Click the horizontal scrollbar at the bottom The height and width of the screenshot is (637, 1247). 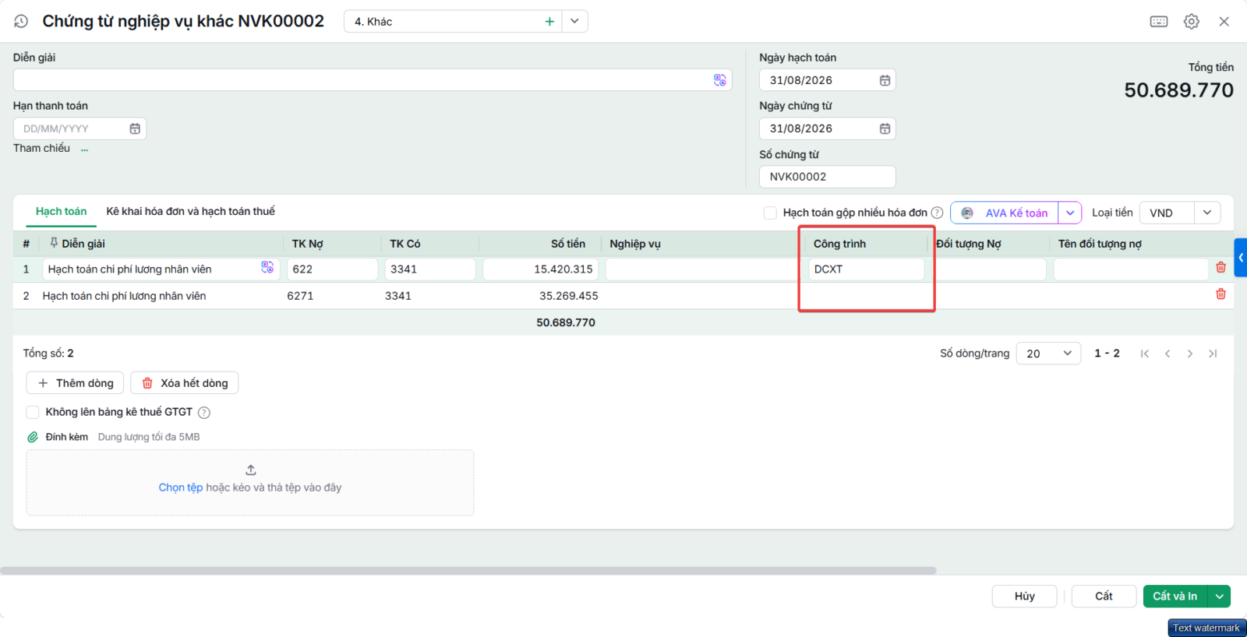[468, 571]
